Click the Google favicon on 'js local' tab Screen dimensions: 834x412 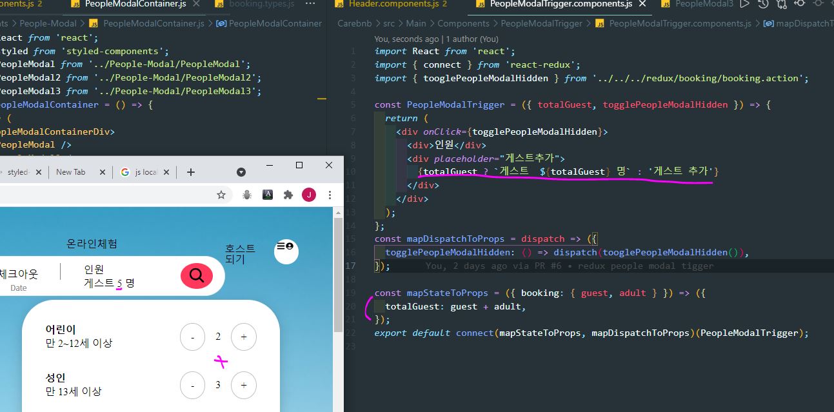pyautogui.click(x=125, y=172)
